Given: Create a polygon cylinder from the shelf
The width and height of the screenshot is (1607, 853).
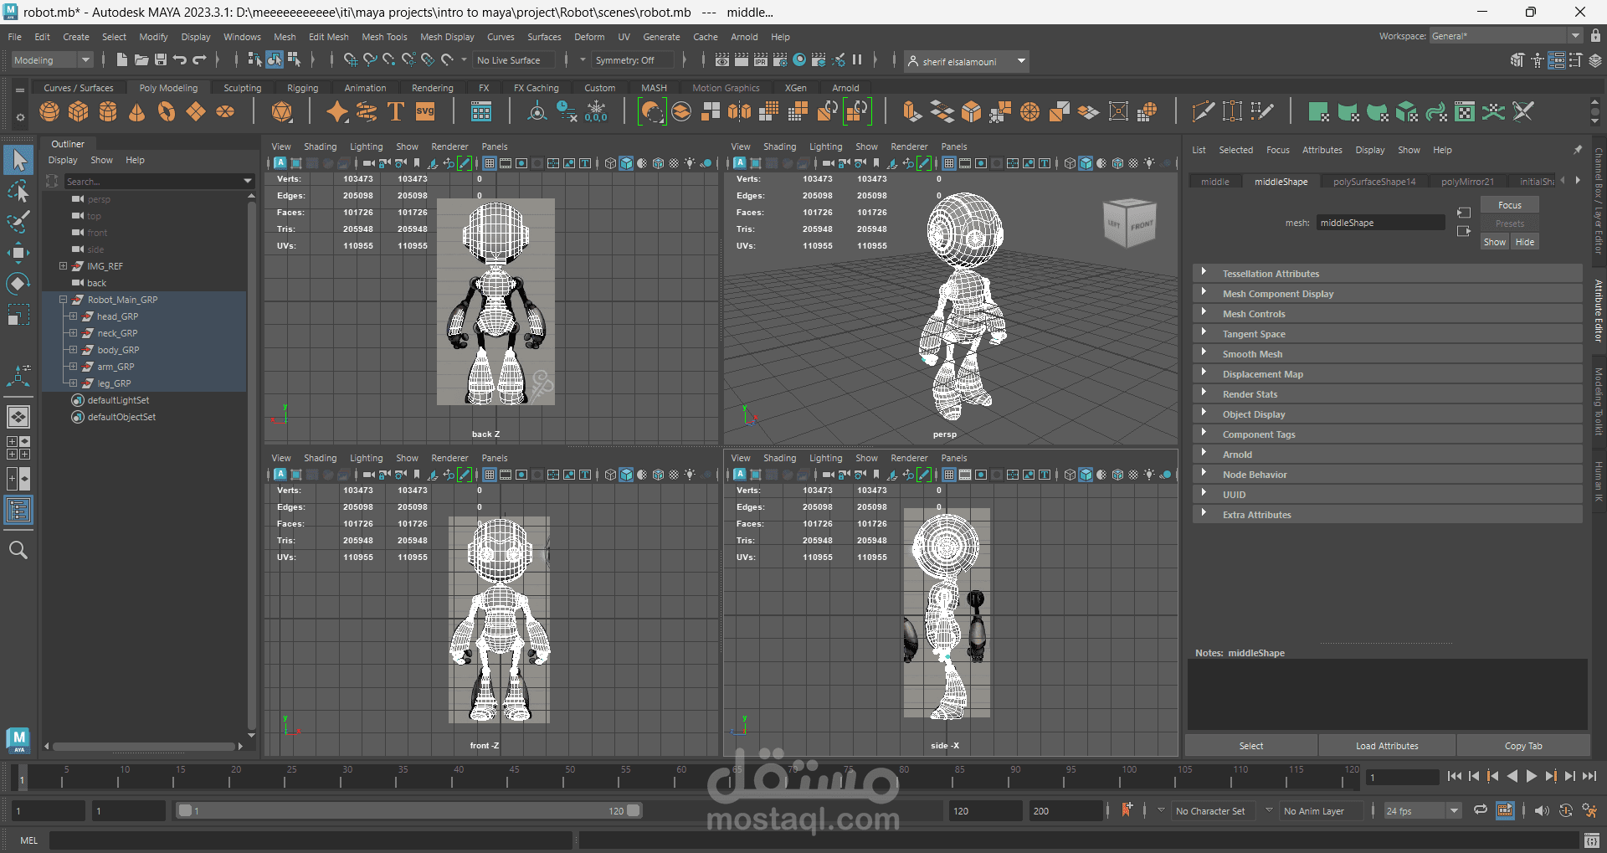Looking at the screenshot, I should (x=108, y=111).
